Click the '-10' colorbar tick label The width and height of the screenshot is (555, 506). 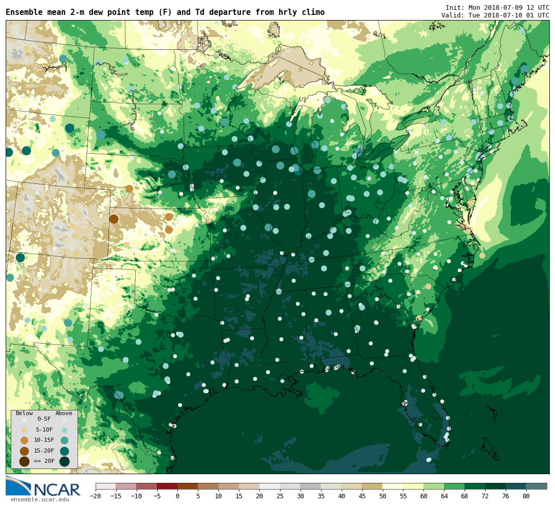click(x=137, y=496)
